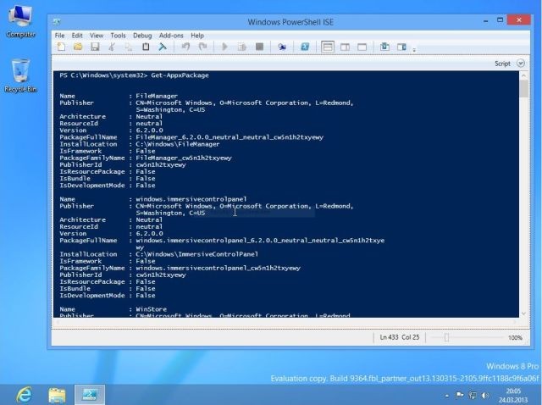
Task: Open Internet Explorer from the taskbar
Action: pyautogui.click(x=25, y=395)
